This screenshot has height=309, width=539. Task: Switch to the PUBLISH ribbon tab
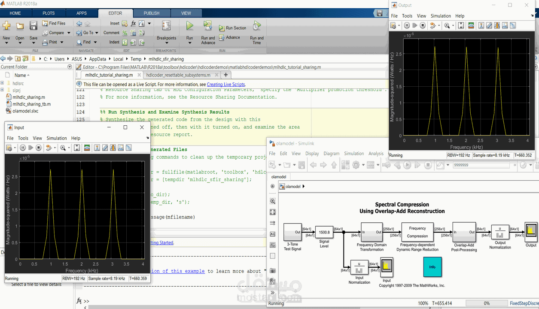point(151,13)
